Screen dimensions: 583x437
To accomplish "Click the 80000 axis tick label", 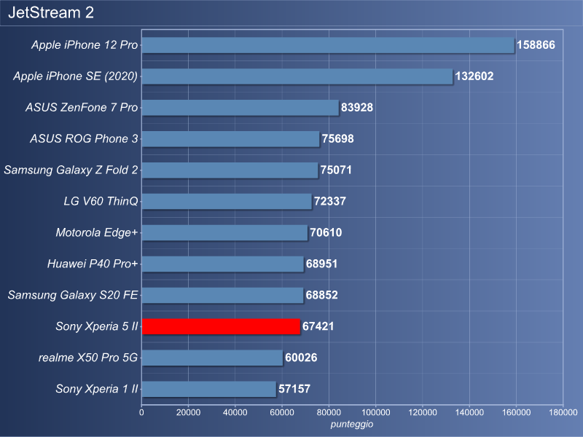I will pos(329,412).
